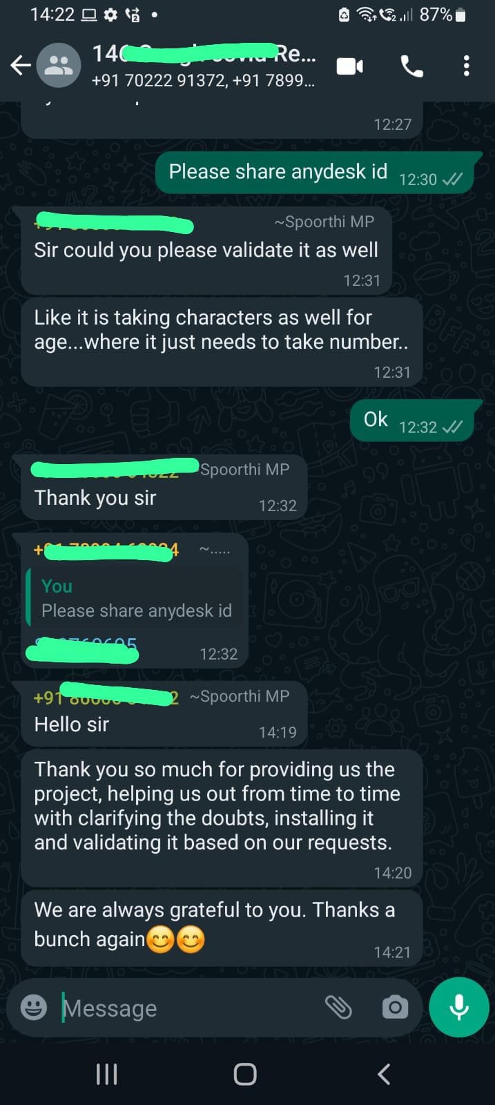Start a group video call

pos(350,66)
